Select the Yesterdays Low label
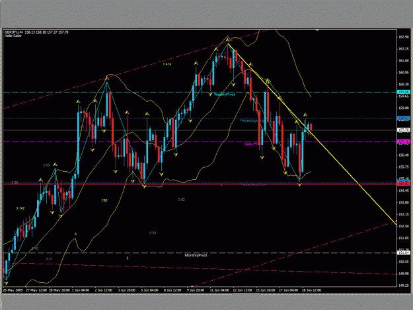The height and width of the screenshot is (310, 413). (253, 184)
